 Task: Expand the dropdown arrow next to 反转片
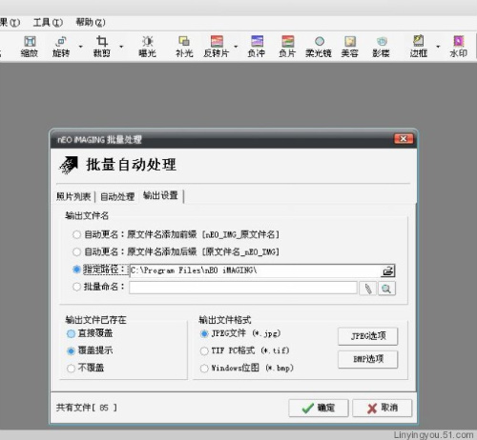[x=236, y=47]
